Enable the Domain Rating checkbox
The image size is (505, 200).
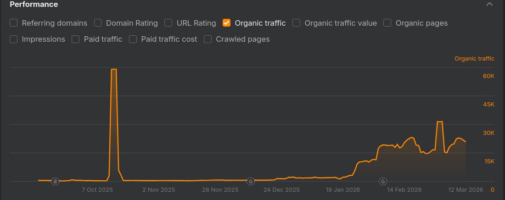[x=98, y=23]
